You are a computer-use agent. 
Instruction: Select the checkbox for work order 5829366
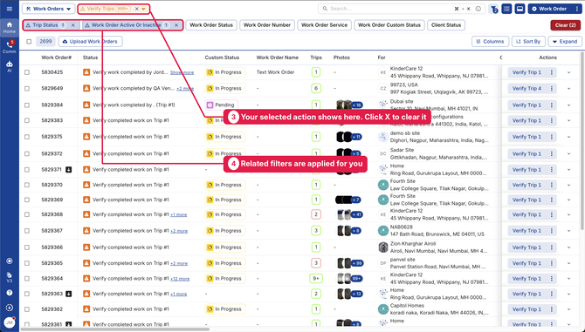coord(27,247)
